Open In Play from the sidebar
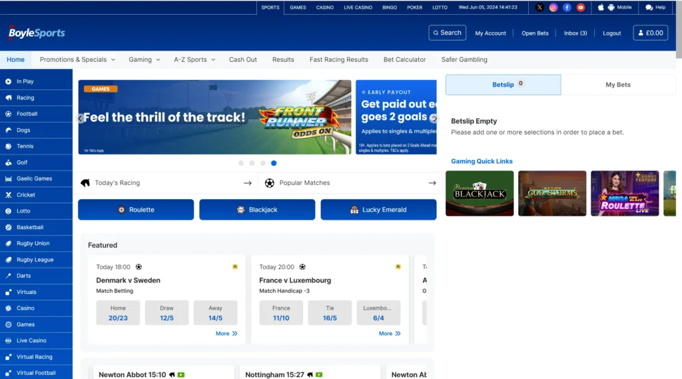The height and width of the screenshot is (379, 682). pyautogui.click(x=36, y=81)
